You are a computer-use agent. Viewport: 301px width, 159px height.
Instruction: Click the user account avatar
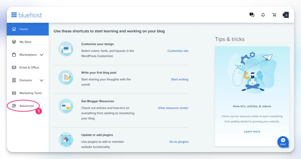click(x=286, y=15)
